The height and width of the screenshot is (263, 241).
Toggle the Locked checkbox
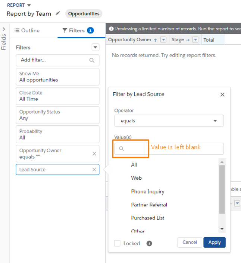click(117, 243)
